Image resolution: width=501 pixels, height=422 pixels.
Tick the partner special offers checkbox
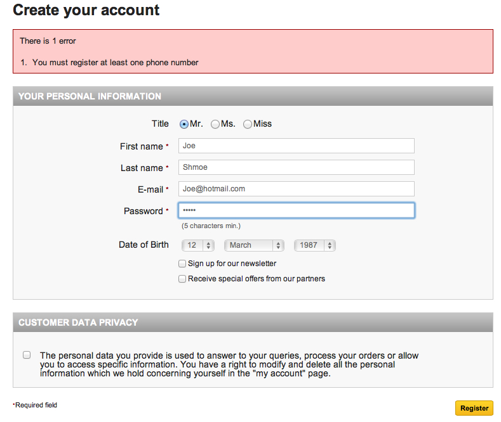pyautogui.click(x=182, y=279)
